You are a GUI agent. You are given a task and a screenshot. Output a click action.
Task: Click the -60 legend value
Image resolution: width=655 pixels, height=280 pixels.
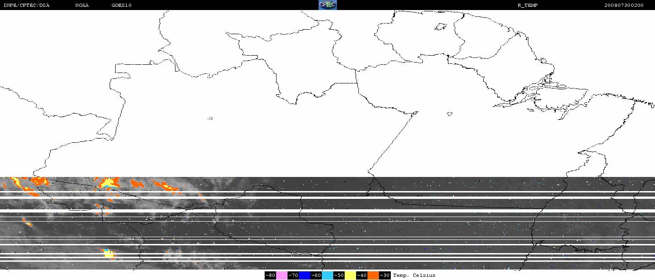pyautogui.click(x=316, y=275)
